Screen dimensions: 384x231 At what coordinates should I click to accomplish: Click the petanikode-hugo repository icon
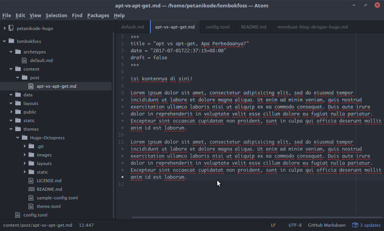pyautogui.click(x=11, y=28)
